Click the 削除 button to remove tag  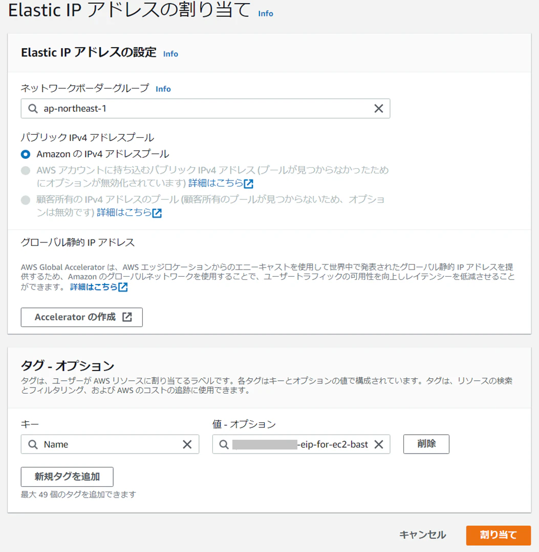[426, 444]
